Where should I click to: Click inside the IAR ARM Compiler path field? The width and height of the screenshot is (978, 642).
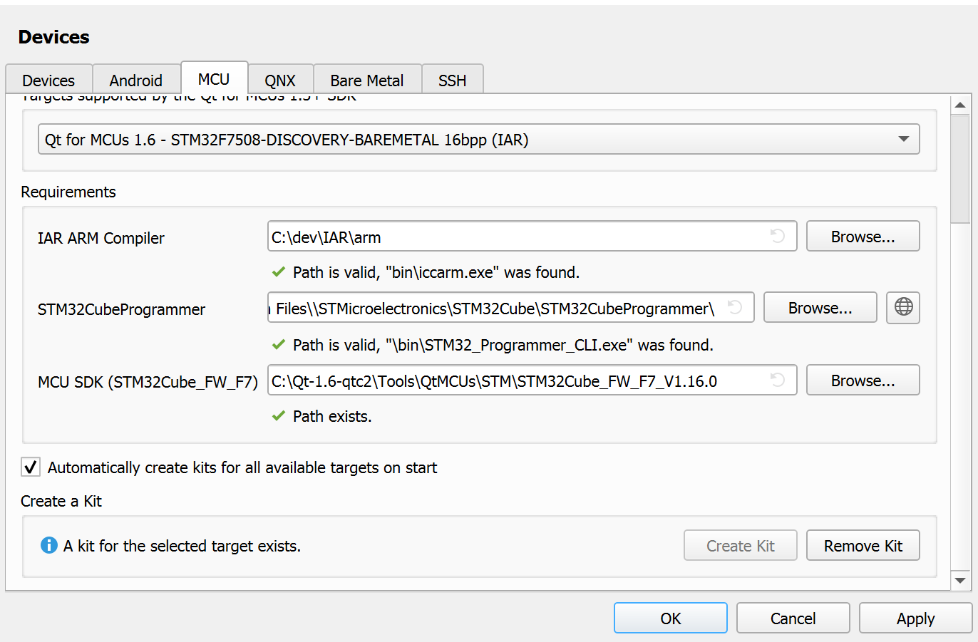pyautogui.click(x=513, y=237)
